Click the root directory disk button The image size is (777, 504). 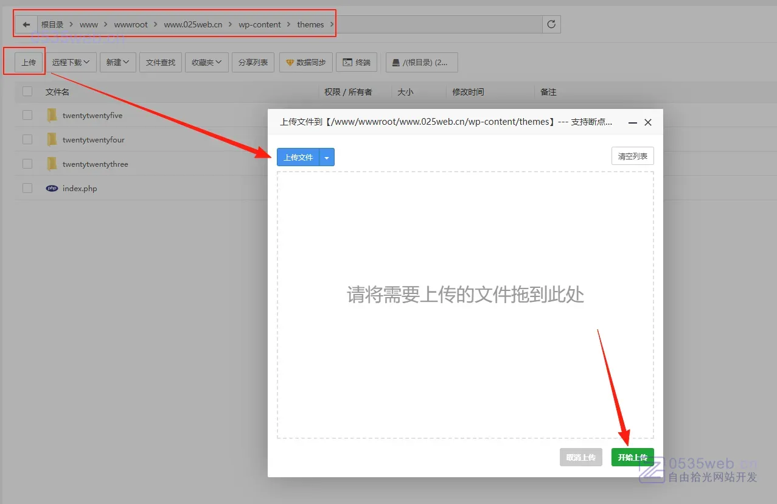pos(421,62)
